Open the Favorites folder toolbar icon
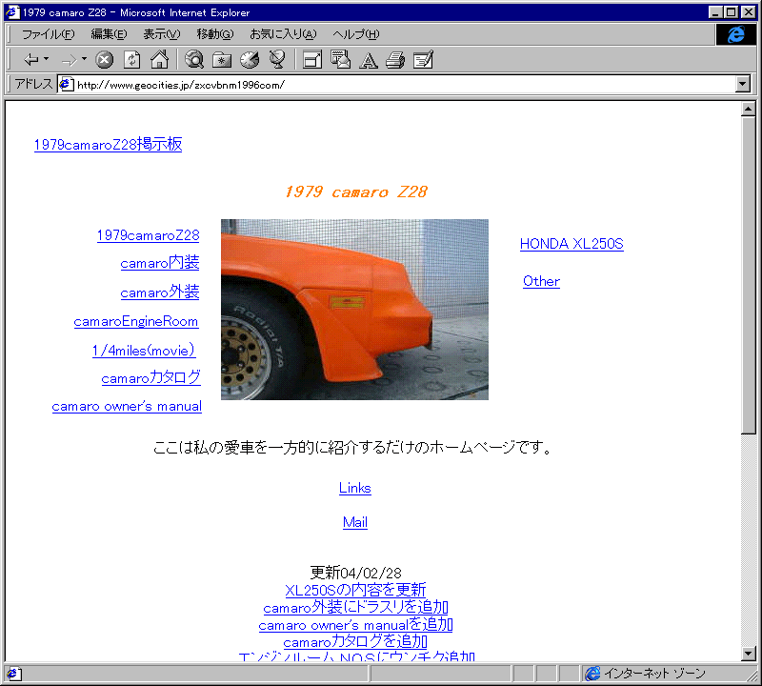 pyautogui.click(x=222, y=60)
